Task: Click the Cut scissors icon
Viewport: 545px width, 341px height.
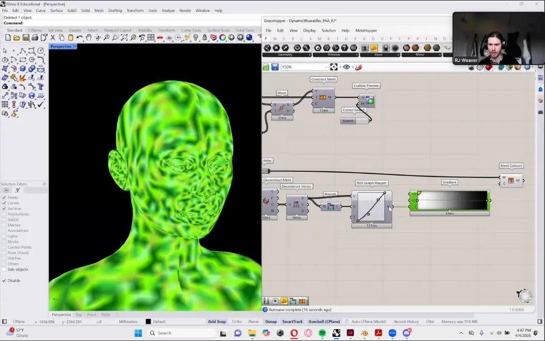Action: pyautogui.click(x=53, y=38)
